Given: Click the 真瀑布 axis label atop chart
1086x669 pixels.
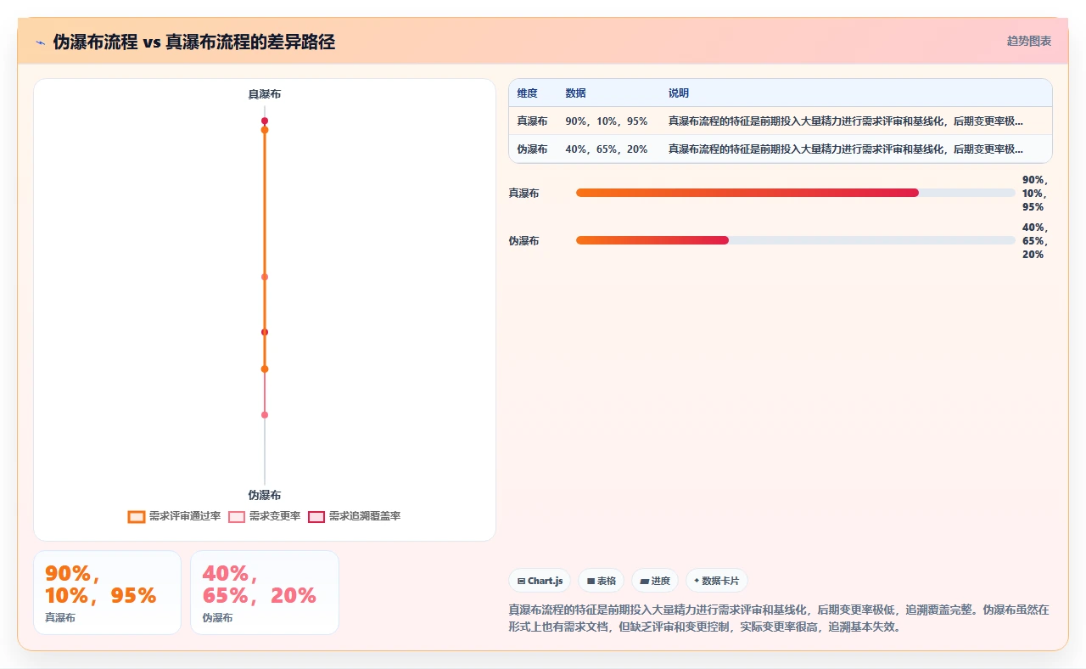Looking at the screenshot, I should pos(265,94).
